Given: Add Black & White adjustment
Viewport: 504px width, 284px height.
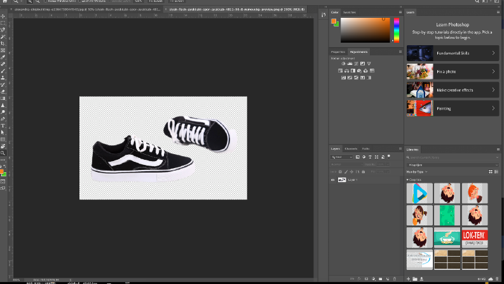Looking at the screenshot, I should pyautogui.click(x=353, y=71).
